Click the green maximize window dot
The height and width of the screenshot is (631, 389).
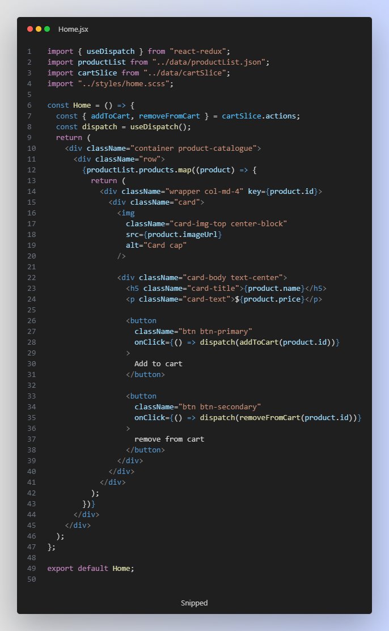click(x=47, y=29)
